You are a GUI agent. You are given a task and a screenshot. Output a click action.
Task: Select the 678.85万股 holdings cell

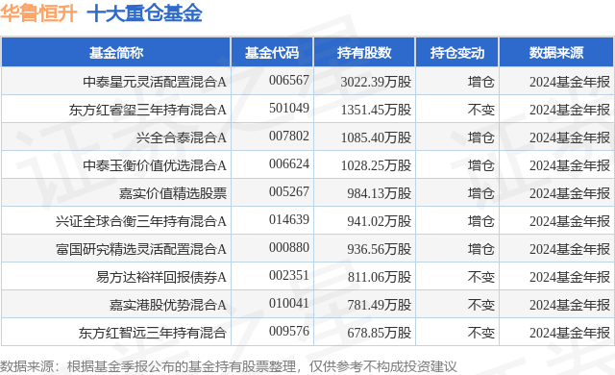click(380, 333)
